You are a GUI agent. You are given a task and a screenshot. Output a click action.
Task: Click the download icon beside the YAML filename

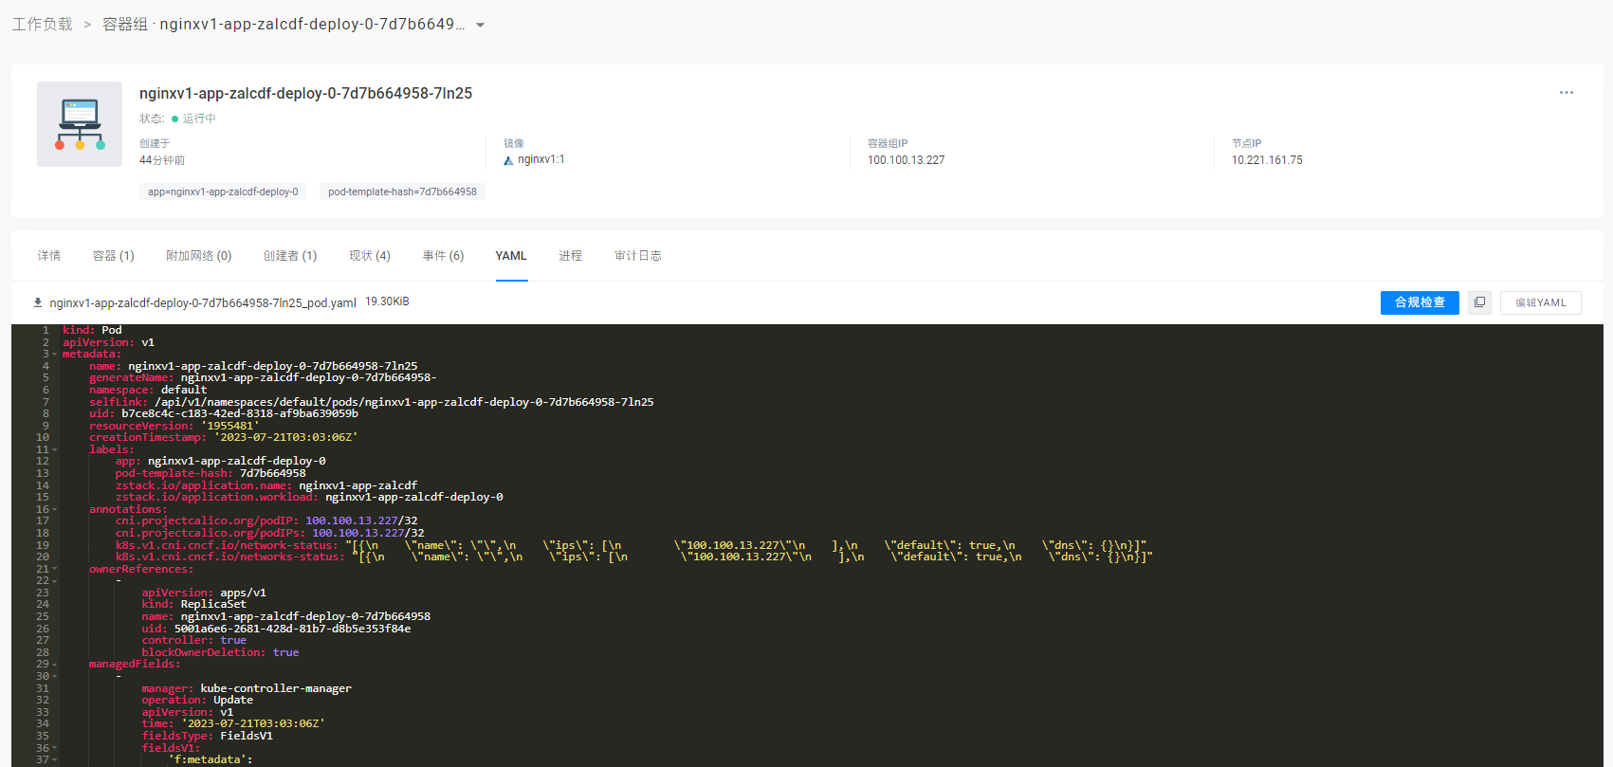pos(38,302)
